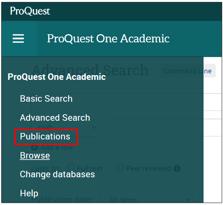Open Help from the side menu

click(29, 193)
